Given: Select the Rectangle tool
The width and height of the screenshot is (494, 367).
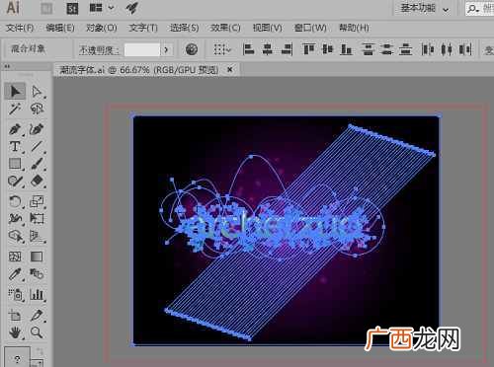Looking at the screenshot, I should click(15, 164).
